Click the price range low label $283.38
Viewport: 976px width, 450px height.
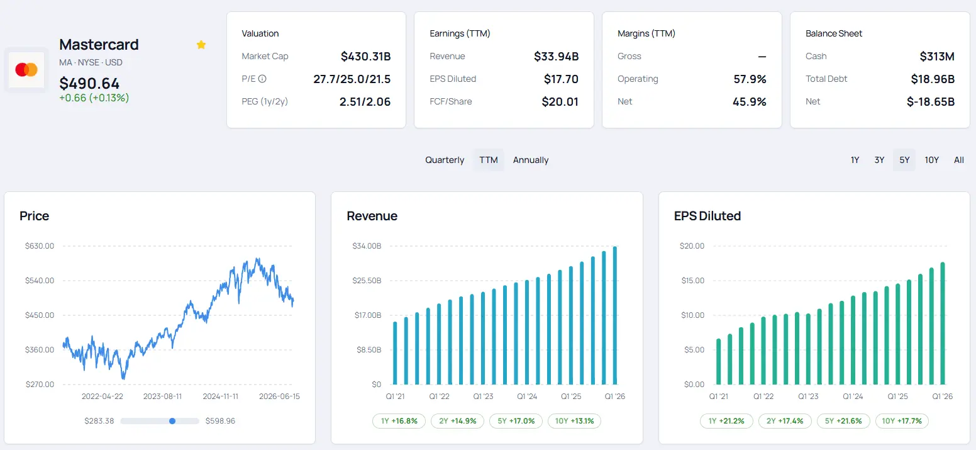pyautogui.click(x=99, y=420)
